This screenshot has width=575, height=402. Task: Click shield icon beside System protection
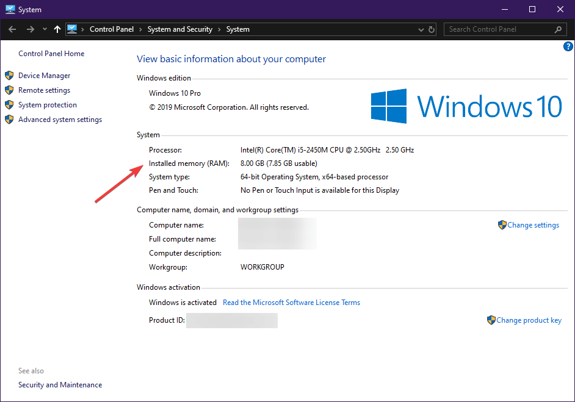9,105
